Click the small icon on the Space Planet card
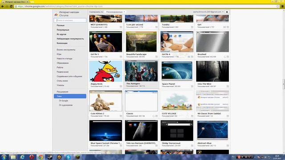 coord(192,87)
